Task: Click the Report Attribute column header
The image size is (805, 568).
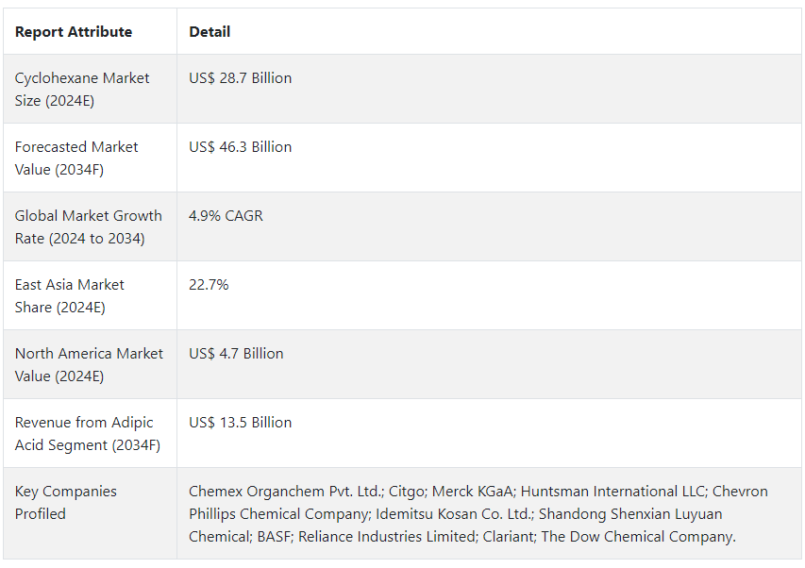Action: 74,32
